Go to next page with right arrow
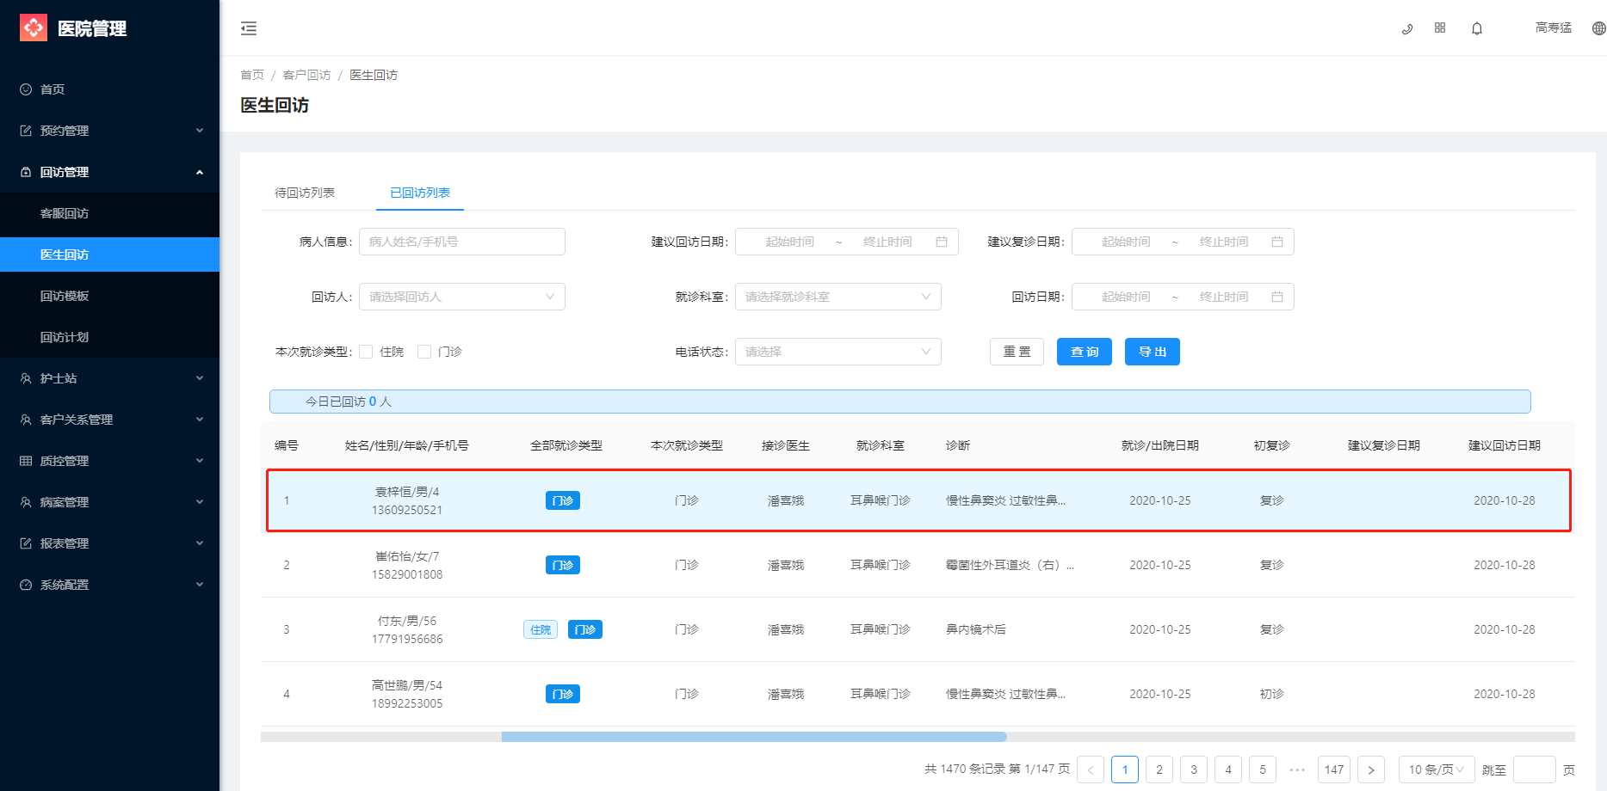 tap(1371, 770)
